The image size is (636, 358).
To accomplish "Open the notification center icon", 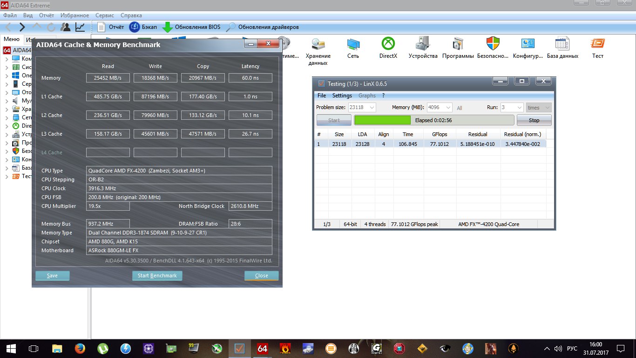I will [620, 348].
